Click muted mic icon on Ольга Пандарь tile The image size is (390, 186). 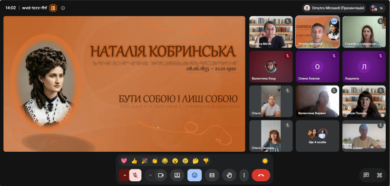[x=288, y=125]
